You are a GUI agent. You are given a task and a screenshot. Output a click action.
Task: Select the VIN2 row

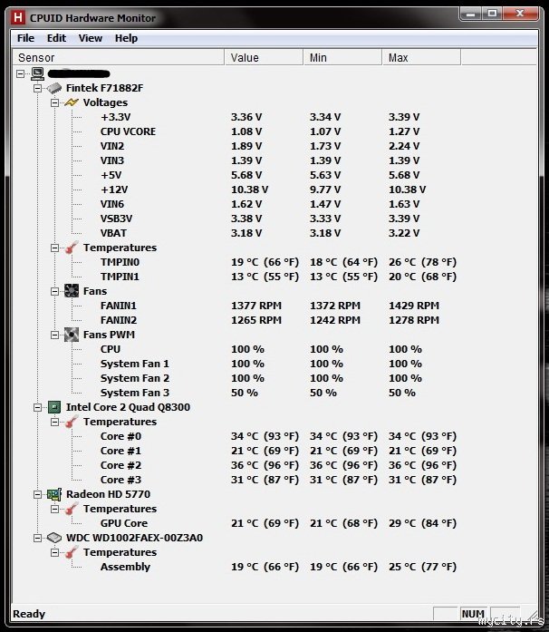tap(112, 146)
